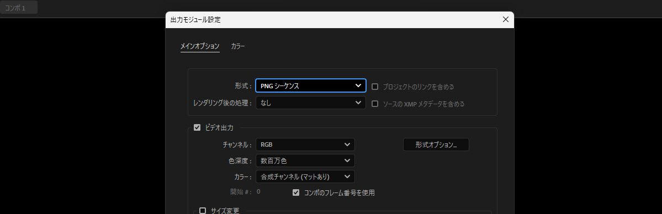Screen dimensions: 662x214
Task: Open the レンダリング後の処理 dropdown
Action: 310,103
